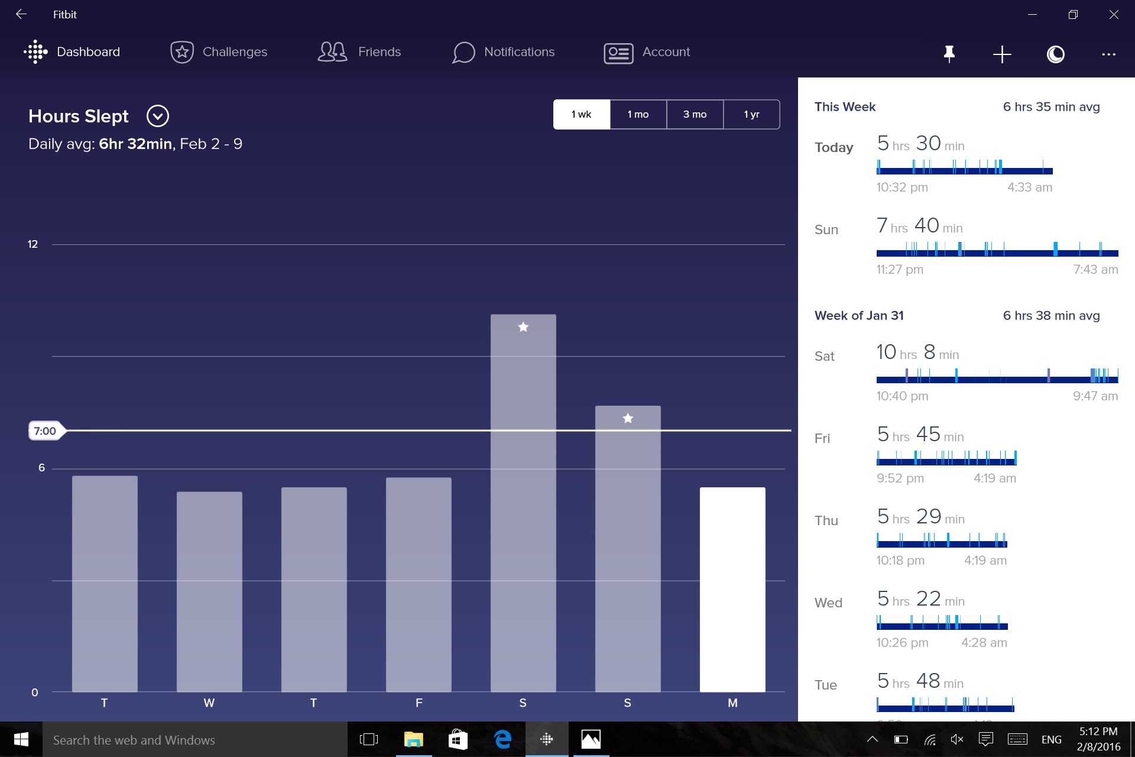Open the three-dots more menu
Screen dimensions: 1135x757
(1108, 54)
